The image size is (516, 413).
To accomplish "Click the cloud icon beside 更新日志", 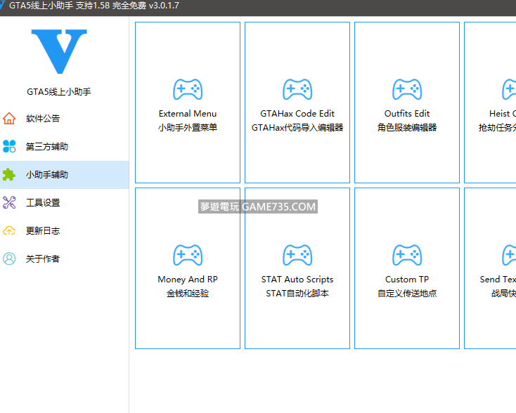I will coord(9,230).
